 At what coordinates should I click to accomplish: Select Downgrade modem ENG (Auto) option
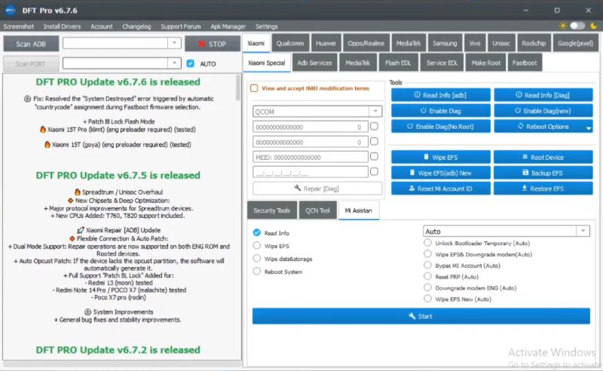point(427,287)
